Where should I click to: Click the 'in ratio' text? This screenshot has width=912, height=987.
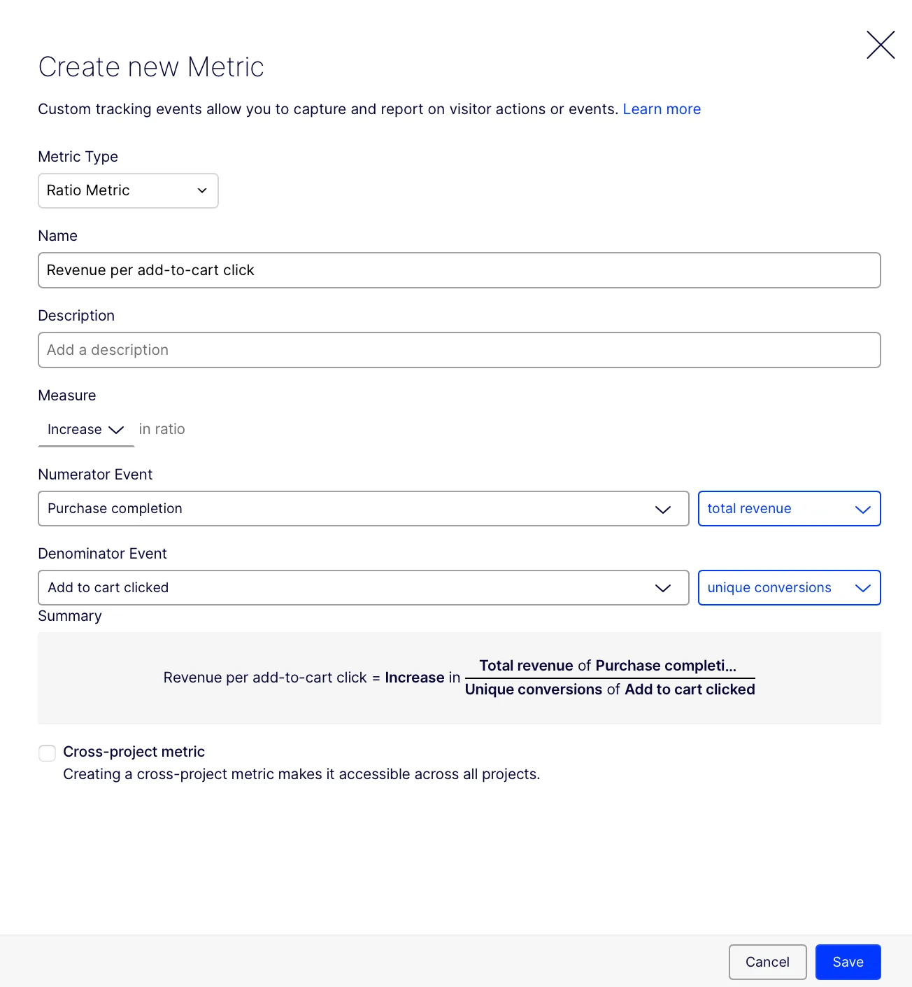click(162, 429)
